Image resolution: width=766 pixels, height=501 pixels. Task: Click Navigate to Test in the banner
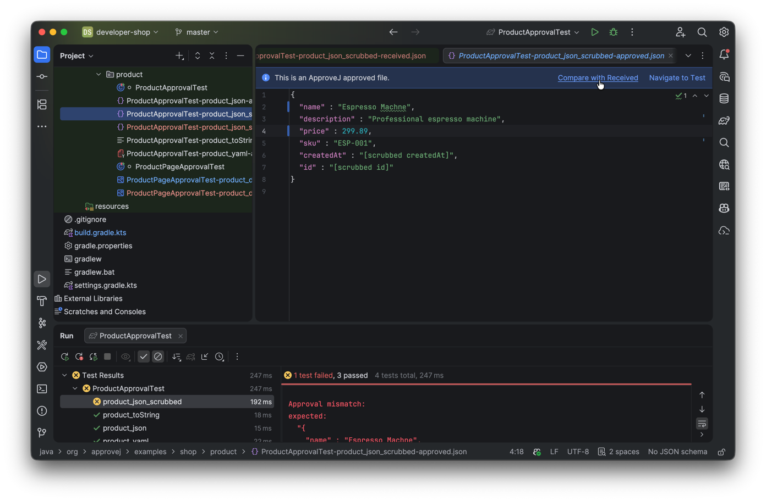pyautogui.click(x=677, y=77)
